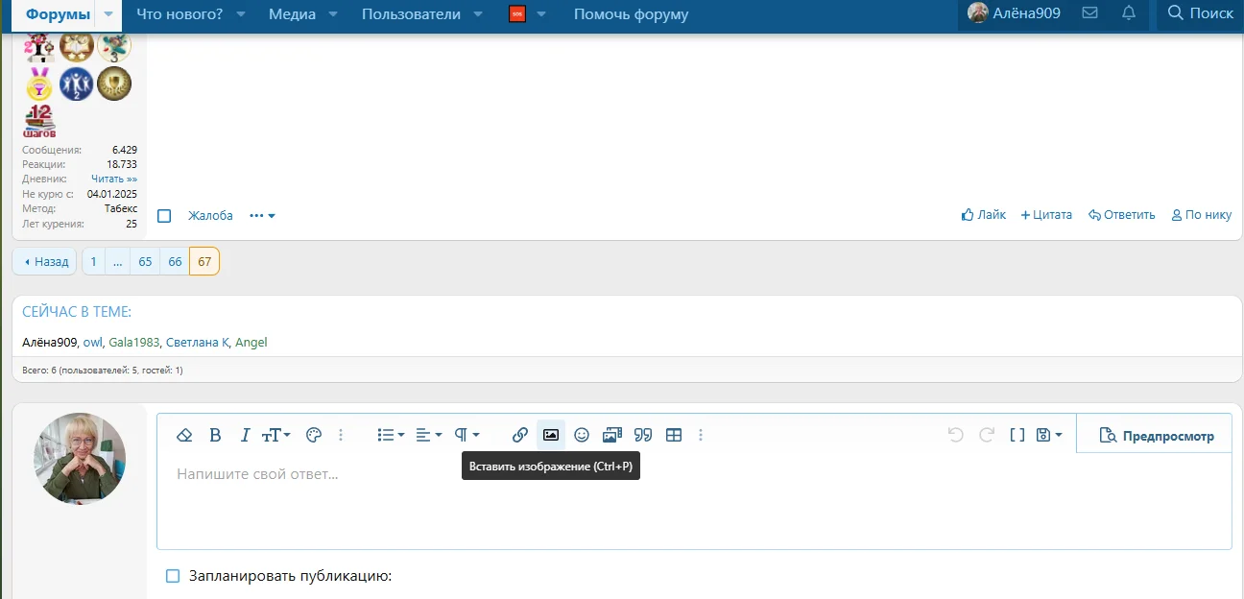Add post to multi-quote via Цитата
Screen dimensions: 1244x599
1046,215
